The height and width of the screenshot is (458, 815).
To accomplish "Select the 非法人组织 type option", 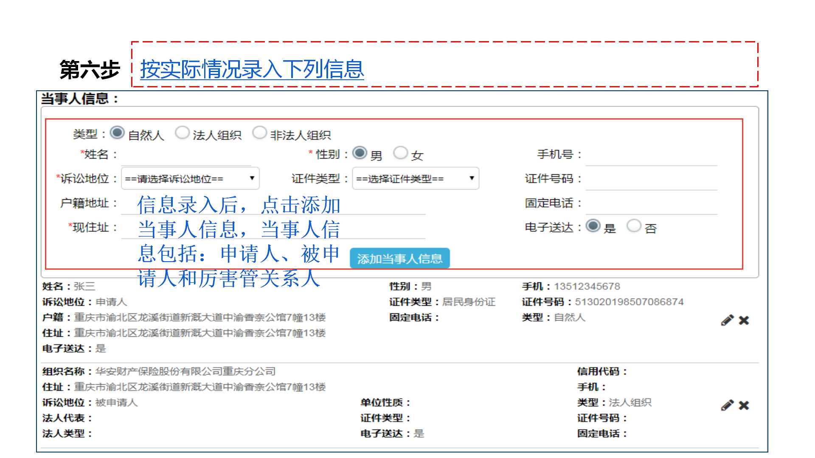I will (260, 132).
